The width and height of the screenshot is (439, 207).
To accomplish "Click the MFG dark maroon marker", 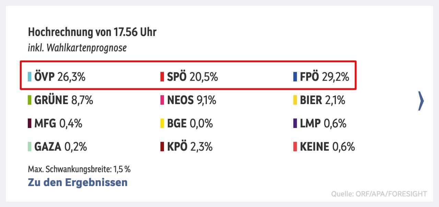I will 29,124.
